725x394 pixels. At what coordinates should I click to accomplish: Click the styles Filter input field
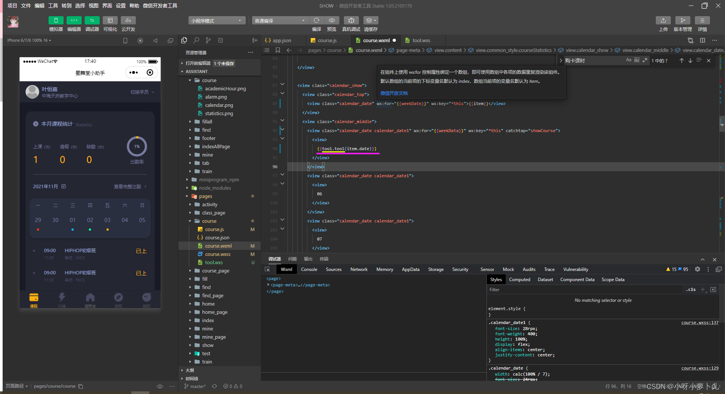click(x=585, y=290)
